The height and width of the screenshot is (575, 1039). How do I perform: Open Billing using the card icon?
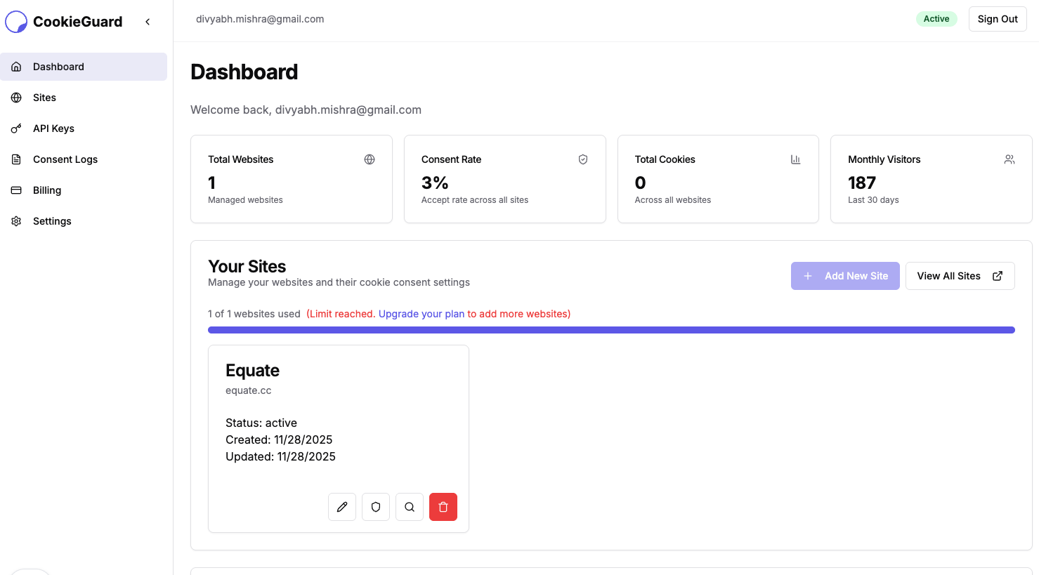(x=16, y=190)
